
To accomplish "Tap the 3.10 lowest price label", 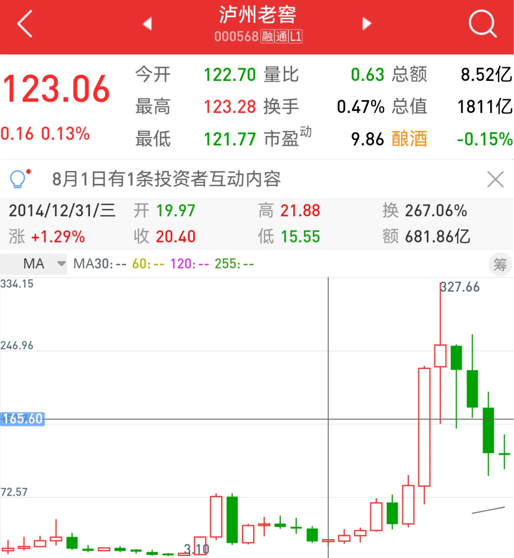I will (196, 549).
